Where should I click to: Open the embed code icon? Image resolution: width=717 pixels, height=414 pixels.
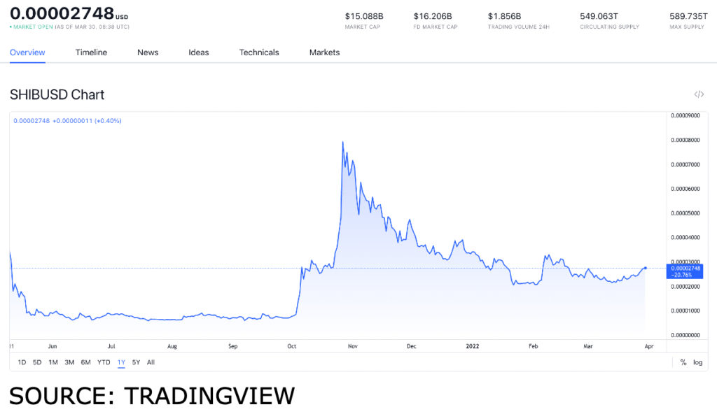pos(699,94)
